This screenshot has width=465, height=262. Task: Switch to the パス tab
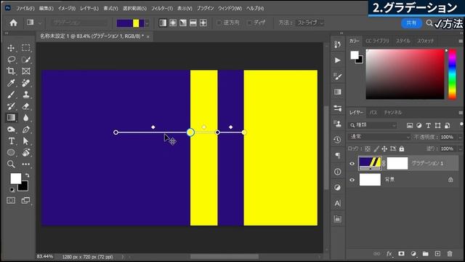coord(373,113)
